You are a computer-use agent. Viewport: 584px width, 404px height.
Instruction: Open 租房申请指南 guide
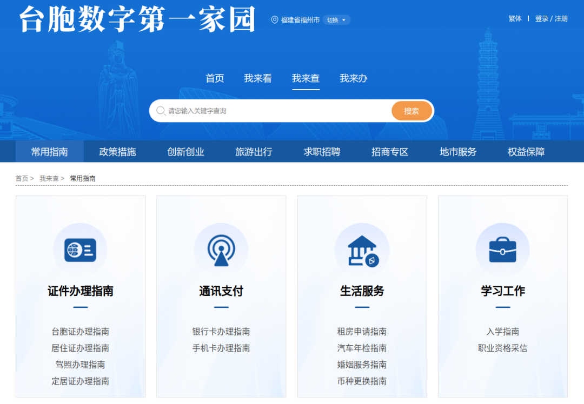click(x=362, y=332)
